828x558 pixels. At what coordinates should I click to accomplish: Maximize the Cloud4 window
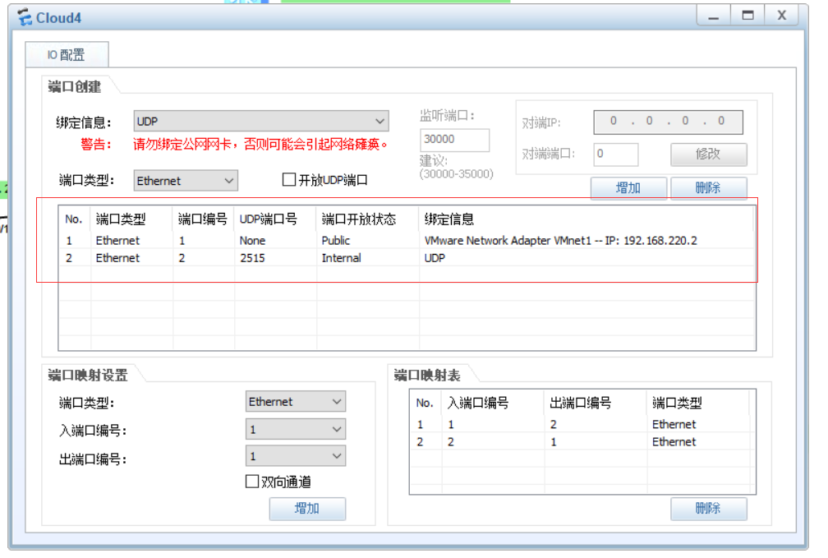(747, 16)
